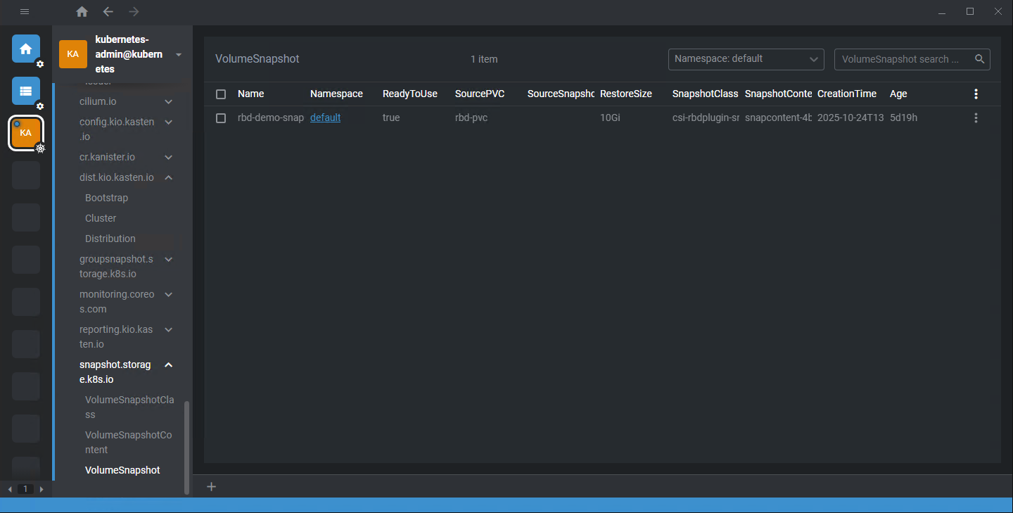
Task: Toggle the select-all checkbox in header
Action: 221,94
